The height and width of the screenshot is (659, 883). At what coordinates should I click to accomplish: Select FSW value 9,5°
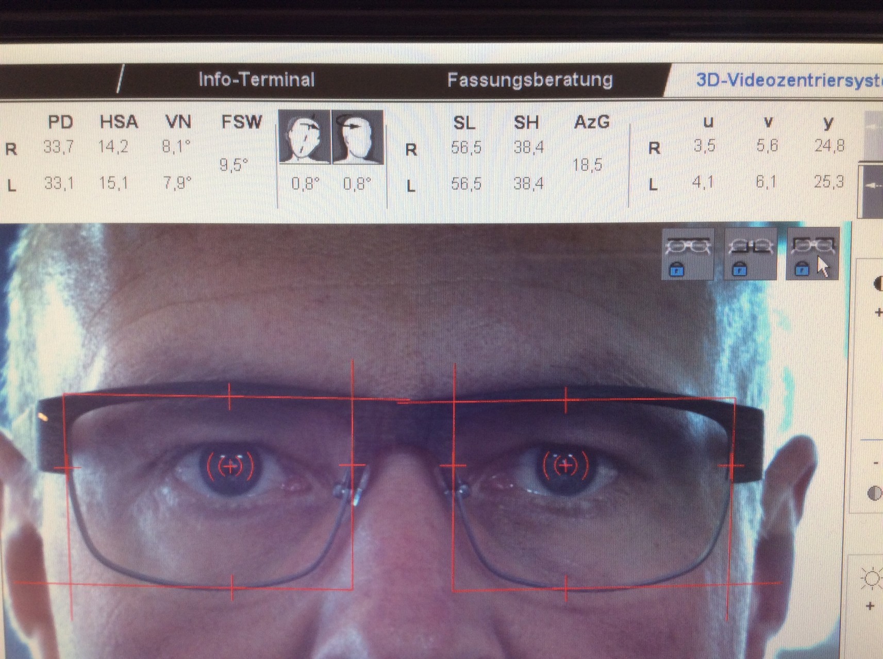click(x=234, y=165)
